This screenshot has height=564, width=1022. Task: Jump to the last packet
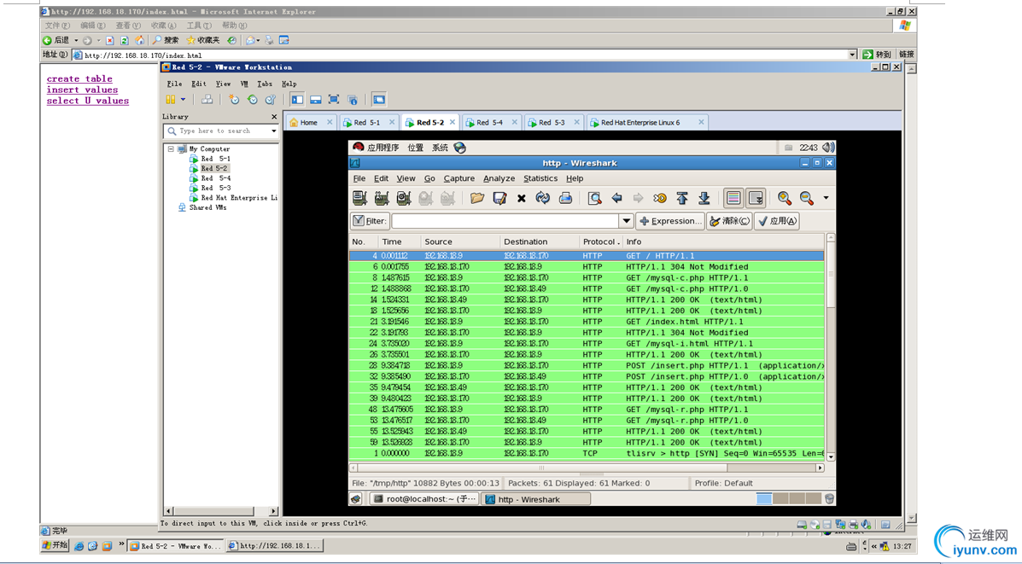point(704,198)
